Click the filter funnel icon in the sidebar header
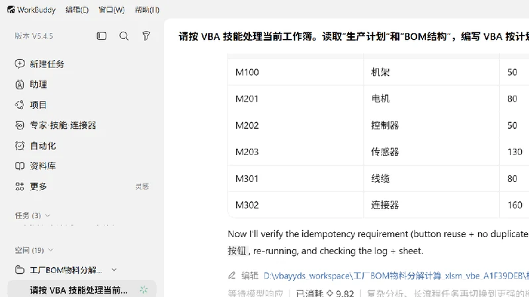The image size is (529, 297). pyautogui.click(x=146, y=36)
